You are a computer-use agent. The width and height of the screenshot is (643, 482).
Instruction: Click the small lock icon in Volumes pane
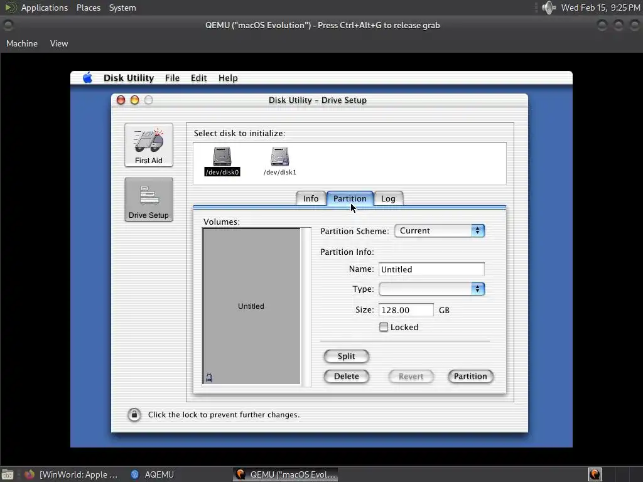209,377
